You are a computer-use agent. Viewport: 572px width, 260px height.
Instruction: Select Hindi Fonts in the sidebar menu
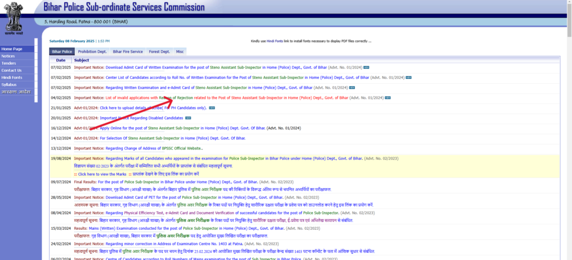click(17, 78)
